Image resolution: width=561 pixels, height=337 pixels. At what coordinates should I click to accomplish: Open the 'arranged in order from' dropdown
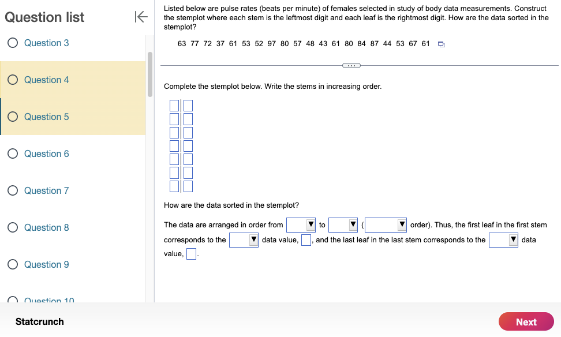tap(301, 224)
